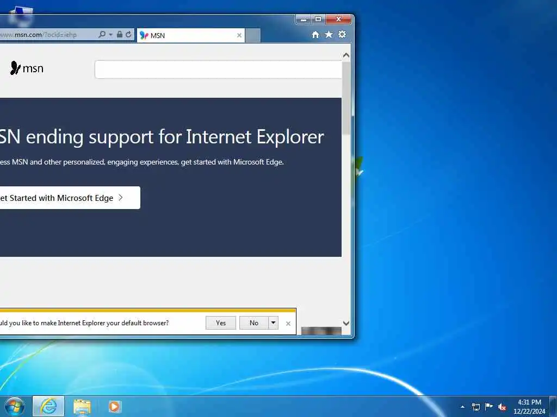Open the Windows Start button

[x=15, y=406]
